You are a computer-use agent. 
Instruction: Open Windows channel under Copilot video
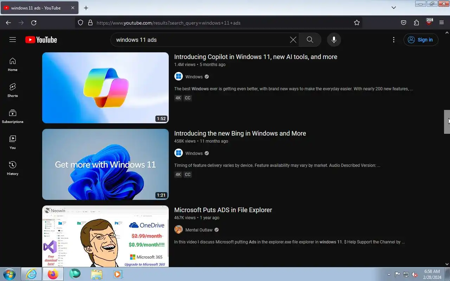194,77
